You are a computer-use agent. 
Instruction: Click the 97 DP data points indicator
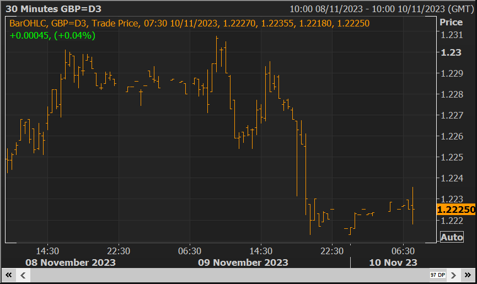[438, 275]
